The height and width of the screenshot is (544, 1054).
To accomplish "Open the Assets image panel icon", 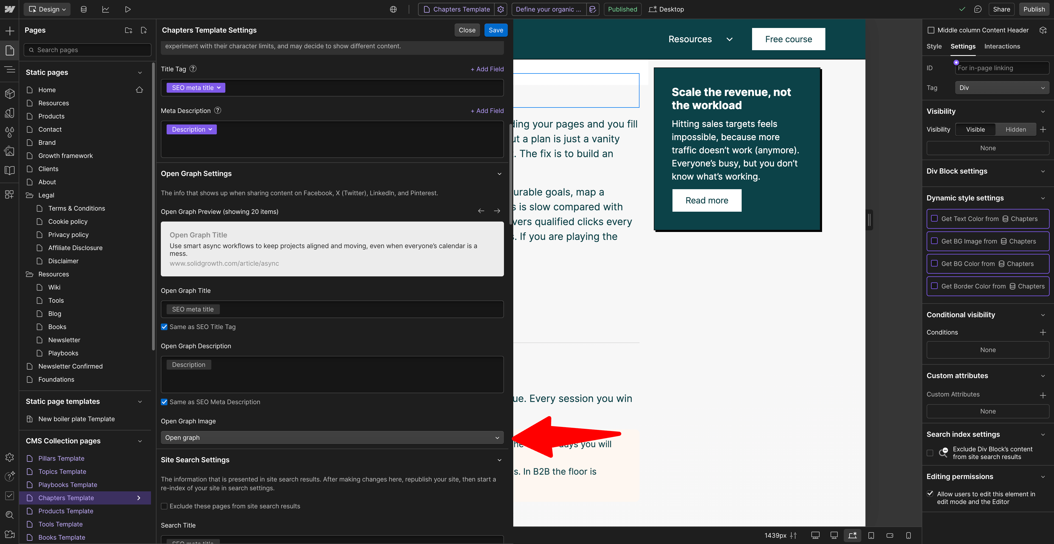I will pyautogui.click(x=10, y=151).
